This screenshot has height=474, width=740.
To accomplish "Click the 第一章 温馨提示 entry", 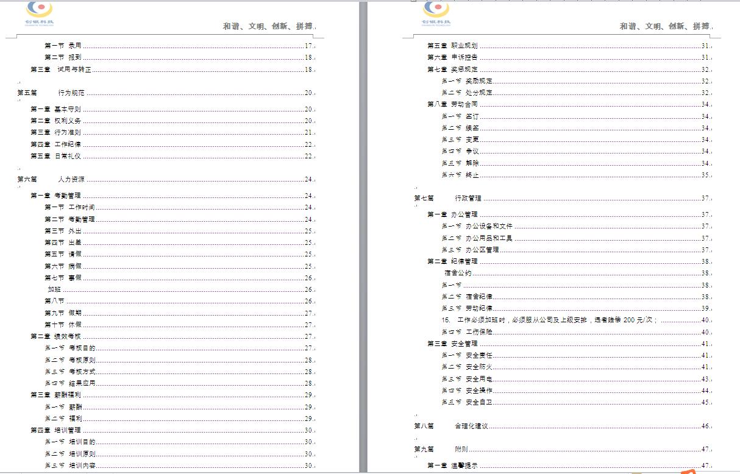I will pos(452,465).
